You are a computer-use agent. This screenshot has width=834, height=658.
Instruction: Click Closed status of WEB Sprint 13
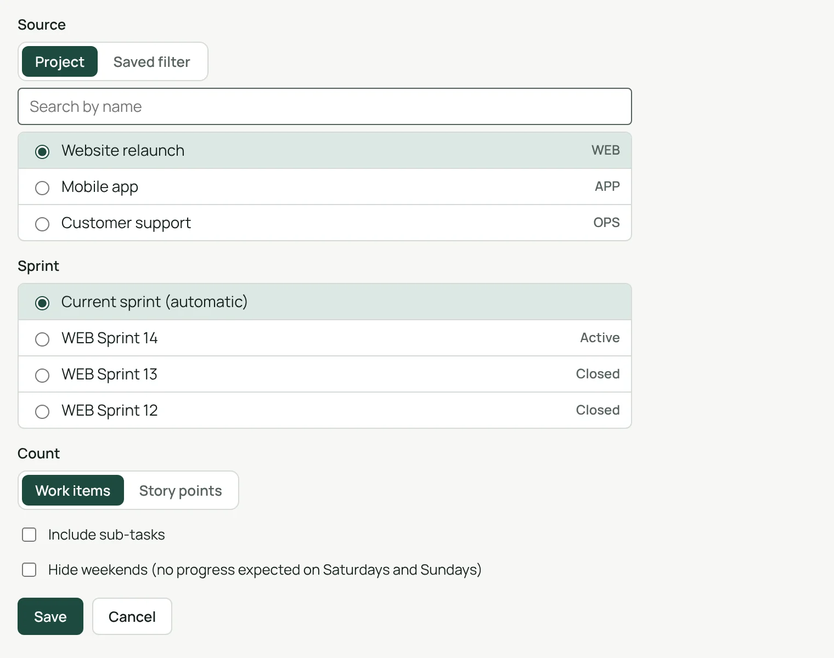click(598, 374)
